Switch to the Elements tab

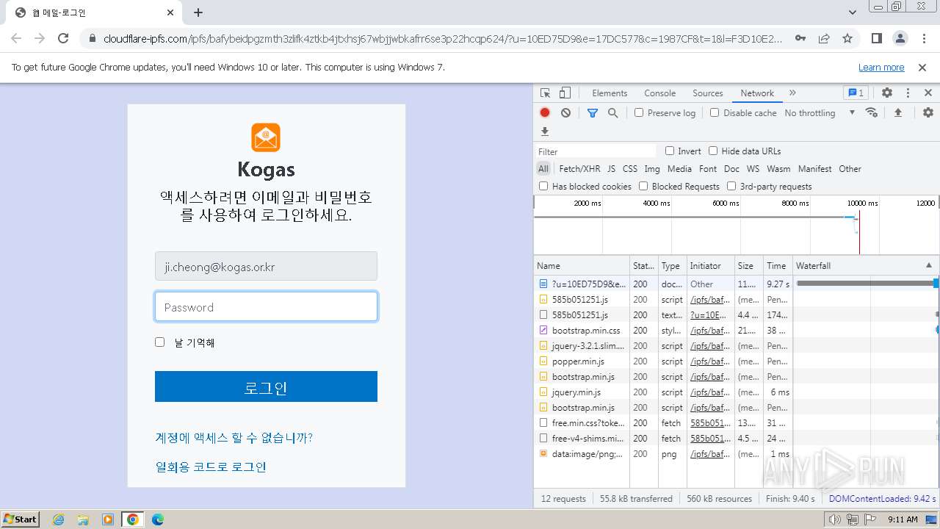tap(610, 93)
